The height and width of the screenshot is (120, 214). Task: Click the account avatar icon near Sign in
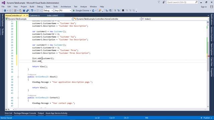[x=212, y=7]
